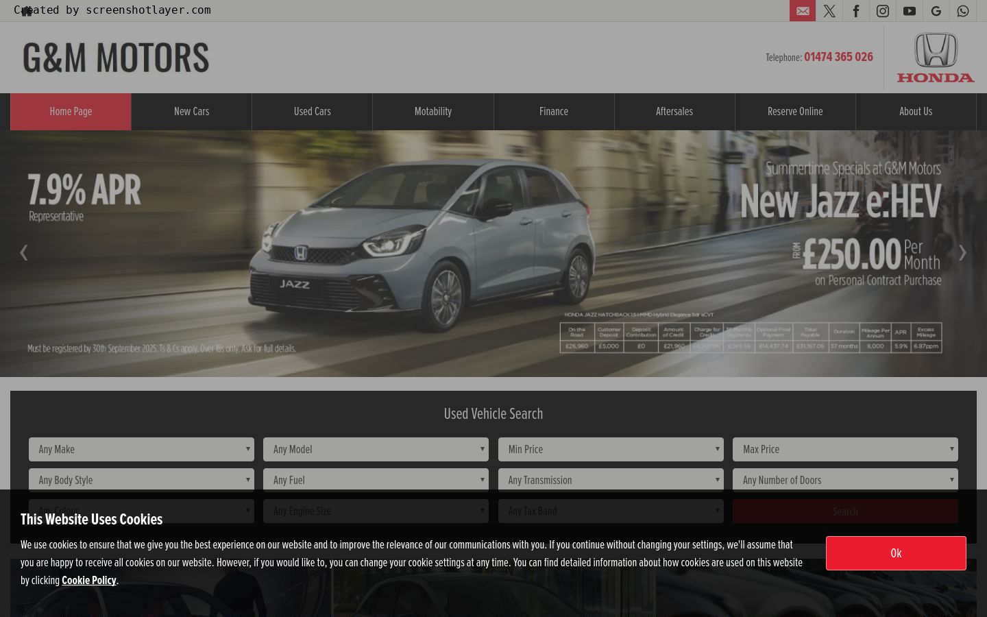Open the Facebook page icon
Screen dimensions: 987x617
coord(856,11)
